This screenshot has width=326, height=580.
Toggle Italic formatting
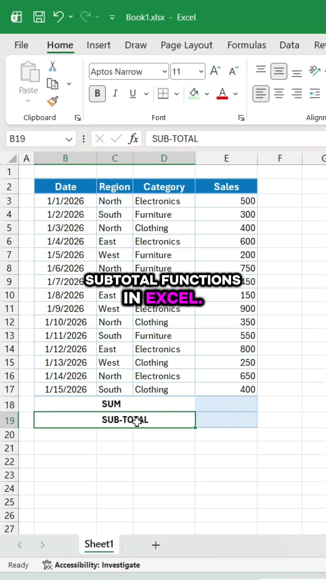(115, 93)
